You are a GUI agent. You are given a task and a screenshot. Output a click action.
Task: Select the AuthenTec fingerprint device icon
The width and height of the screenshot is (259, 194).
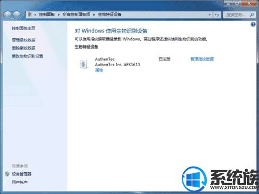tap(84, 64)
